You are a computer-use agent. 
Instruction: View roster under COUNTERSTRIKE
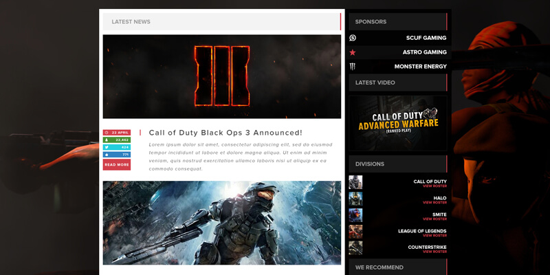434,252
